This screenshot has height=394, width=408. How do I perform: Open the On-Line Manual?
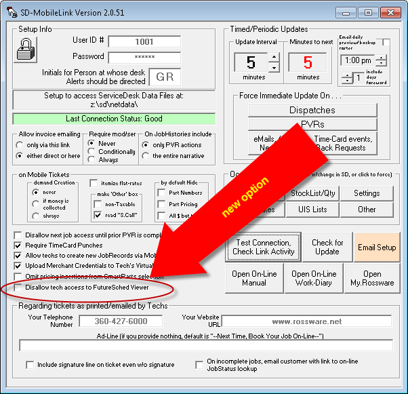point(253,279)
